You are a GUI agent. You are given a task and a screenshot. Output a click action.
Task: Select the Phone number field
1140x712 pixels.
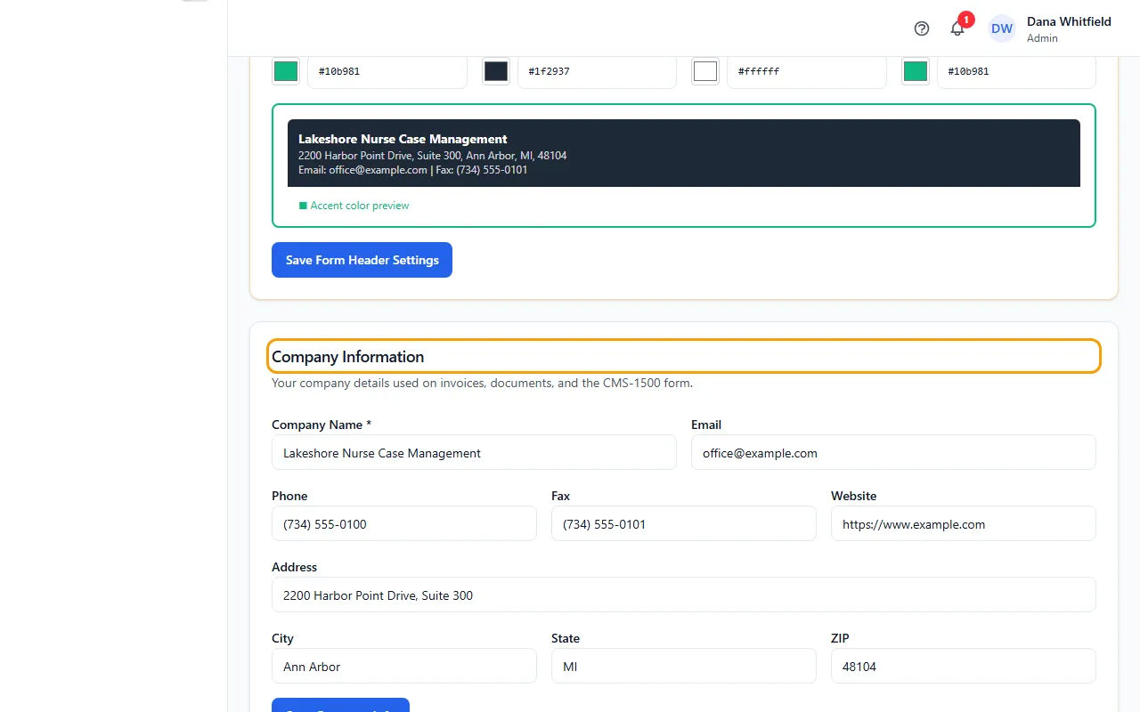(404, 524)
